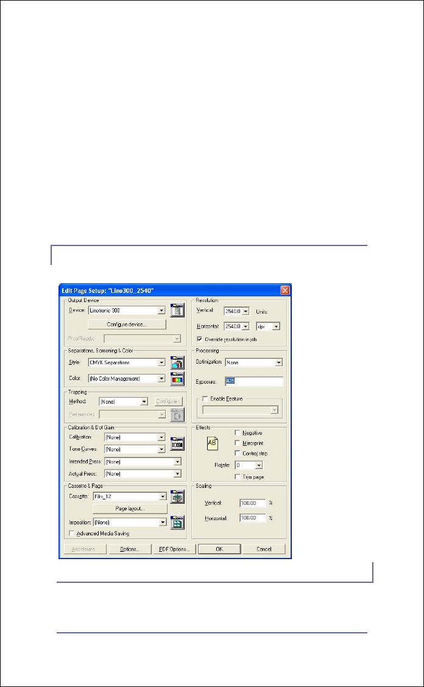Open the color setup manager icon beside Color
This screenshot has width=424, height=687.
tap(177, 379)
